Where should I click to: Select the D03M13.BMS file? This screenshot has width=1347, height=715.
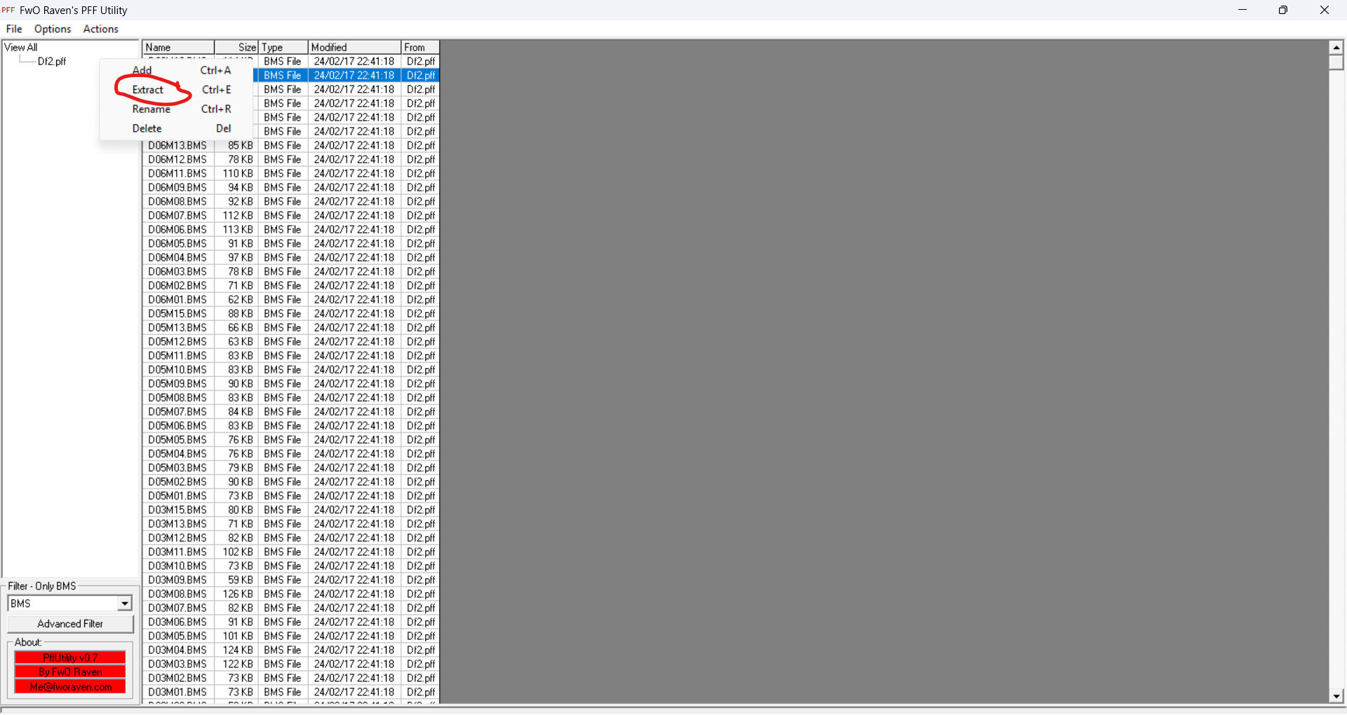177,524
